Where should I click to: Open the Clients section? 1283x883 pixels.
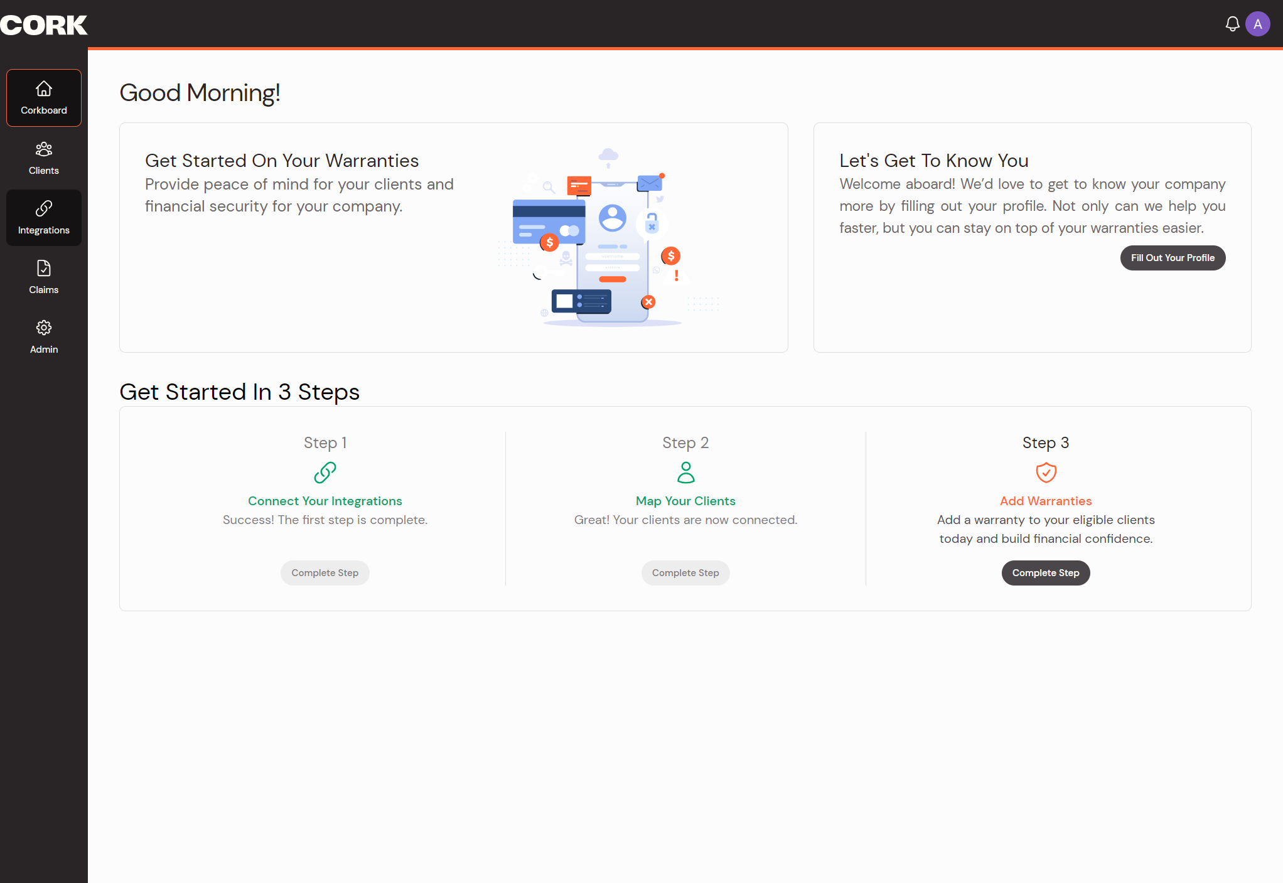click(44, 158)
